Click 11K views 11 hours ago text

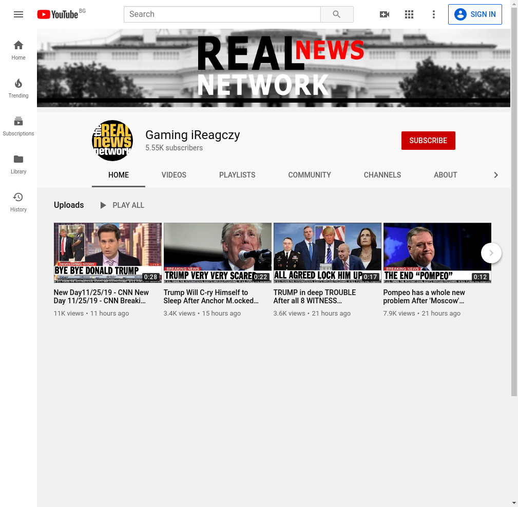tap(91, 314)
